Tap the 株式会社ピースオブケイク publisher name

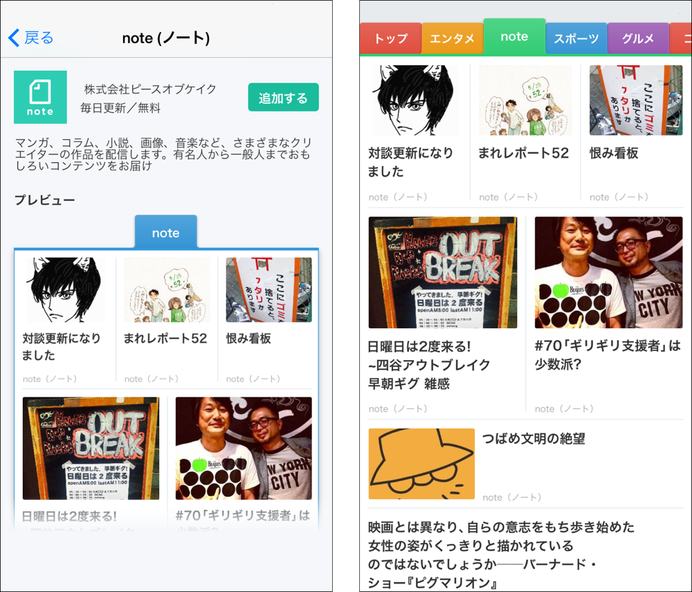tap(150, 89)
